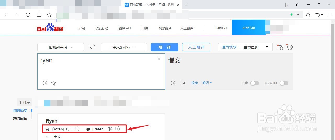
Task: Open undo dropdown arrow in toolbar
Action: [322, 15]
